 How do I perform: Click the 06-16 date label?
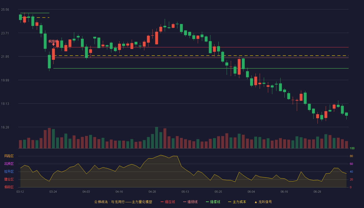click(x=284, y=192)
